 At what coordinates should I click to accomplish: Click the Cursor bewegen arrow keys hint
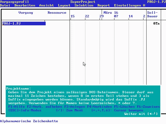pos(117,110)
